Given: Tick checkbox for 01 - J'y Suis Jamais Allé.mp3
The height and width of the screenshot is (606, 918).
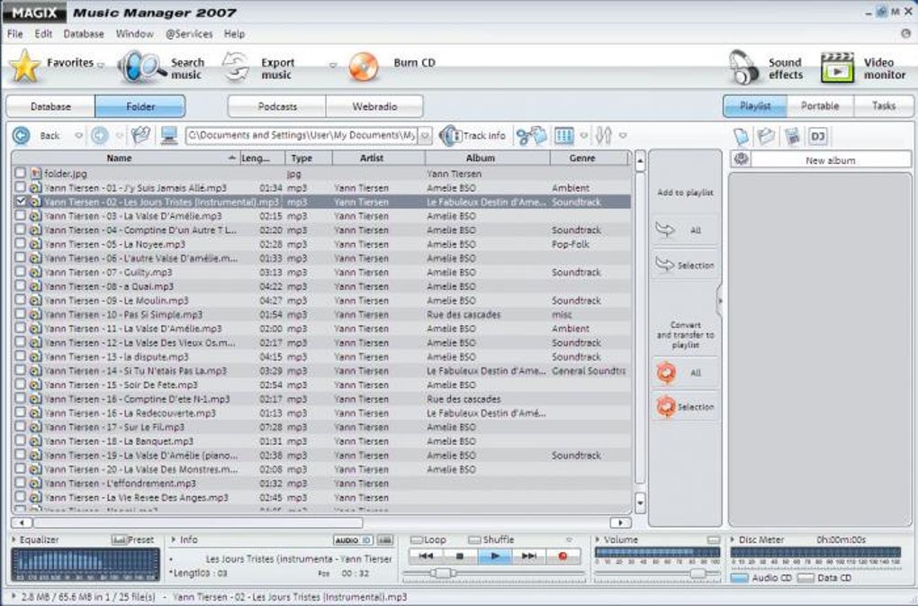Looking at the screenshot, I should (x=21, y=187).
